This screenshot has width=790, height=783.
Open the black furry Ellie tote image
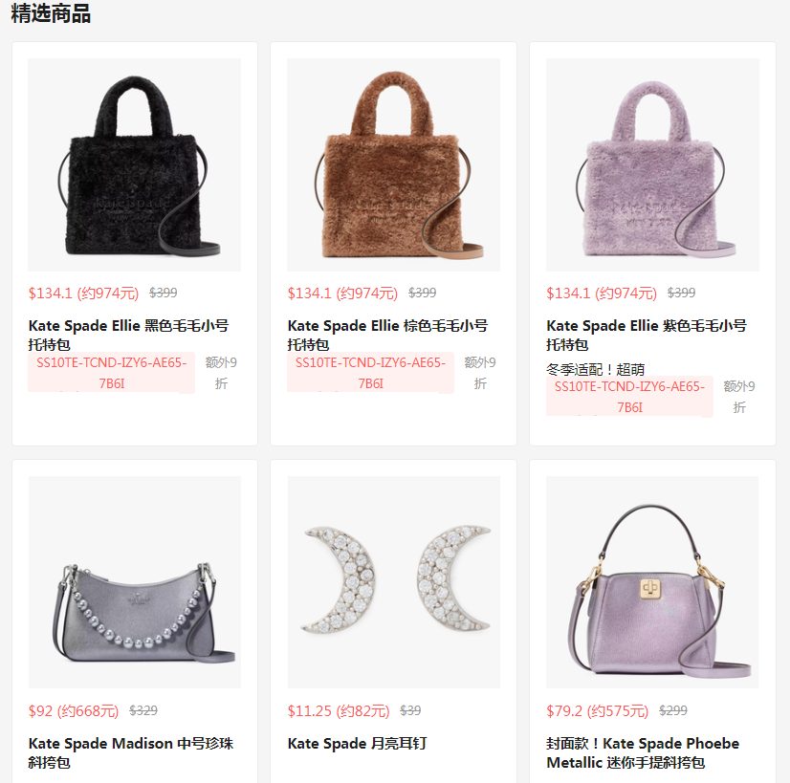[134, 164]
